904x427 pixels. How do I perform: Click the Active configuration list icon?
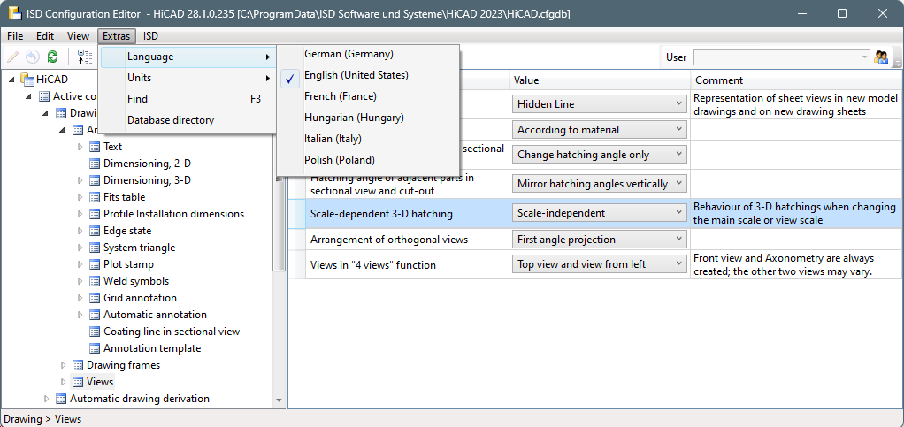[44, 96]
